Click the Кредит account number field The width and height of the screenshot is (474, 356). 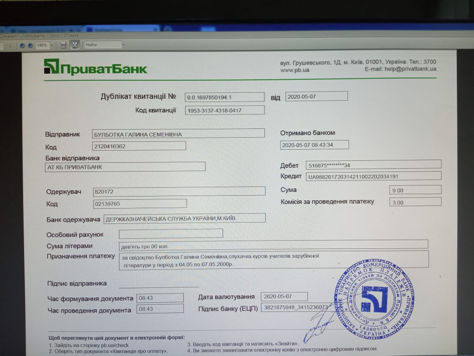pyautogui.click(x=372, y=176)
